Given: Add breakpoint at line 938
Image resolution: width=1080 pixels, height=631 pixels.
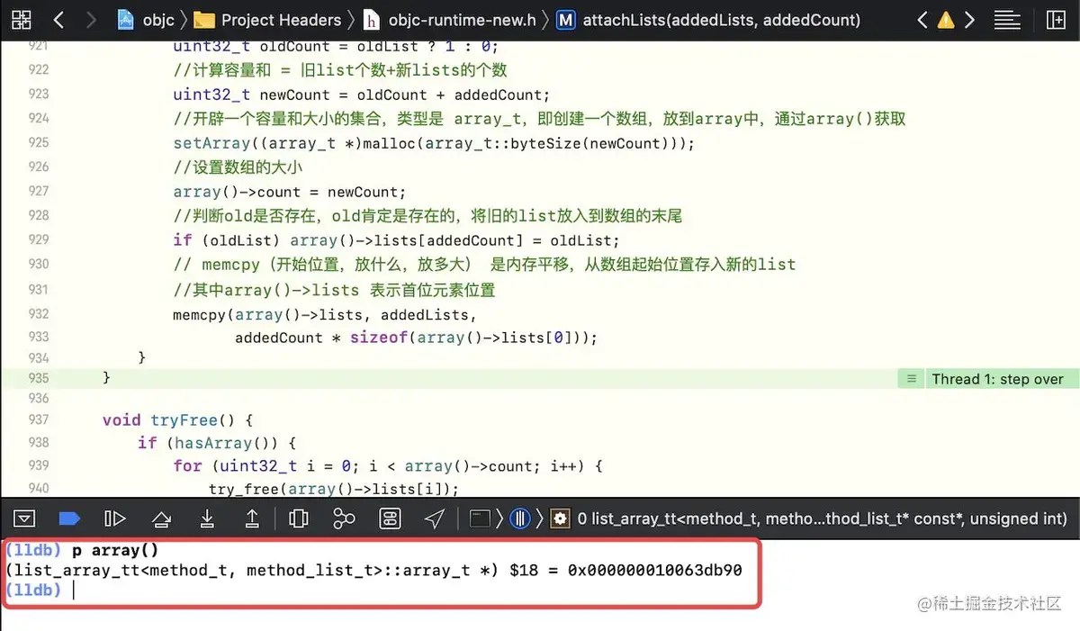Looking at the screenshot, I should pyautogui.click(x=39, y=442).
